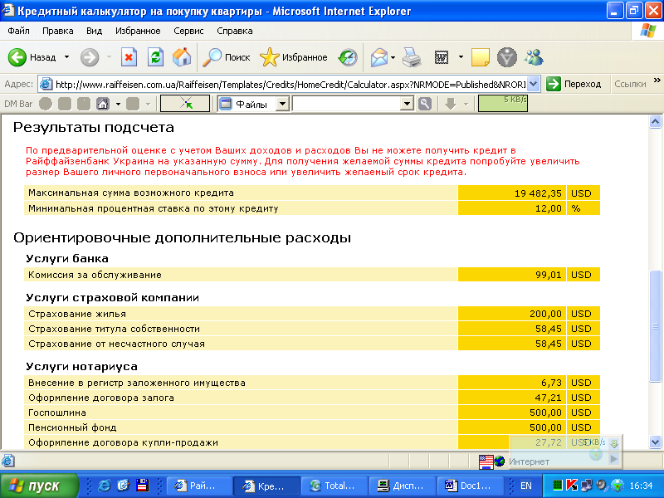Expand the Word edit dropdown arrow

point(461,57)
